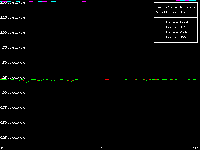Click the 1.50 bytes/cycle axis label
This screenshot has height=150, width=200.
point(12,62)
